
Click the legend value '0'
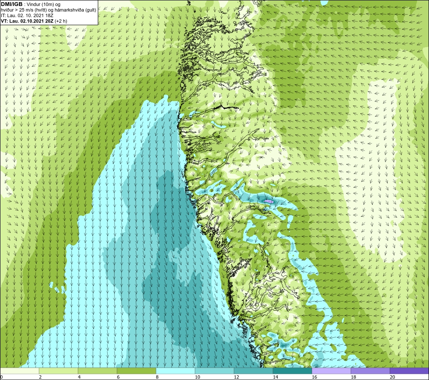click(2, 377)
